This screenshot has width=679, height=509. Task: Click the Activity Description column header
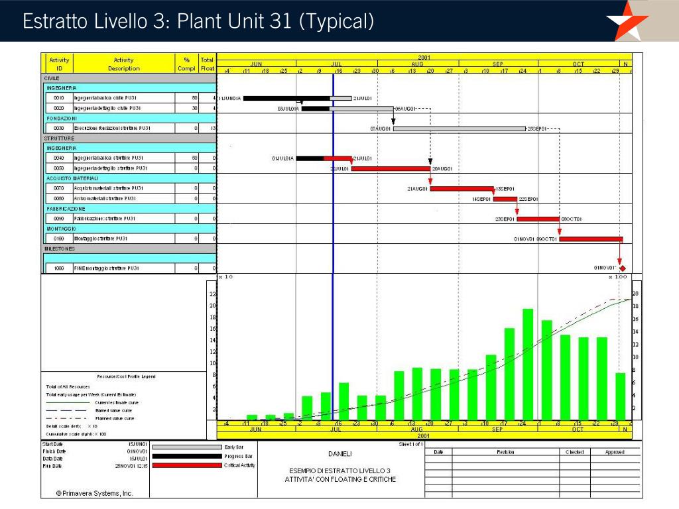pyautogui.click(x=124, y=64)
